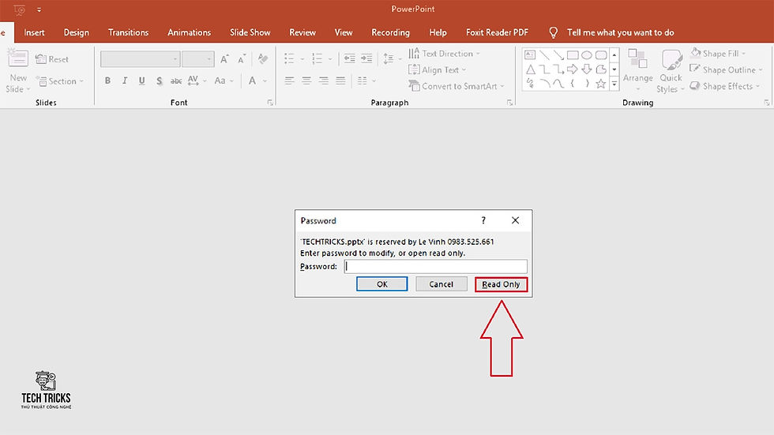Open Customize Quick Access Toolbar arrow
Screen dimensions: 774x435
pos(39,9)
